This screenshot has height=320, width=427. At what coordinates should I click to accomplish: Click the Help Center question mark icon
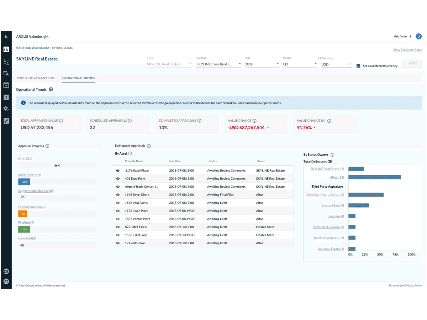410,36
